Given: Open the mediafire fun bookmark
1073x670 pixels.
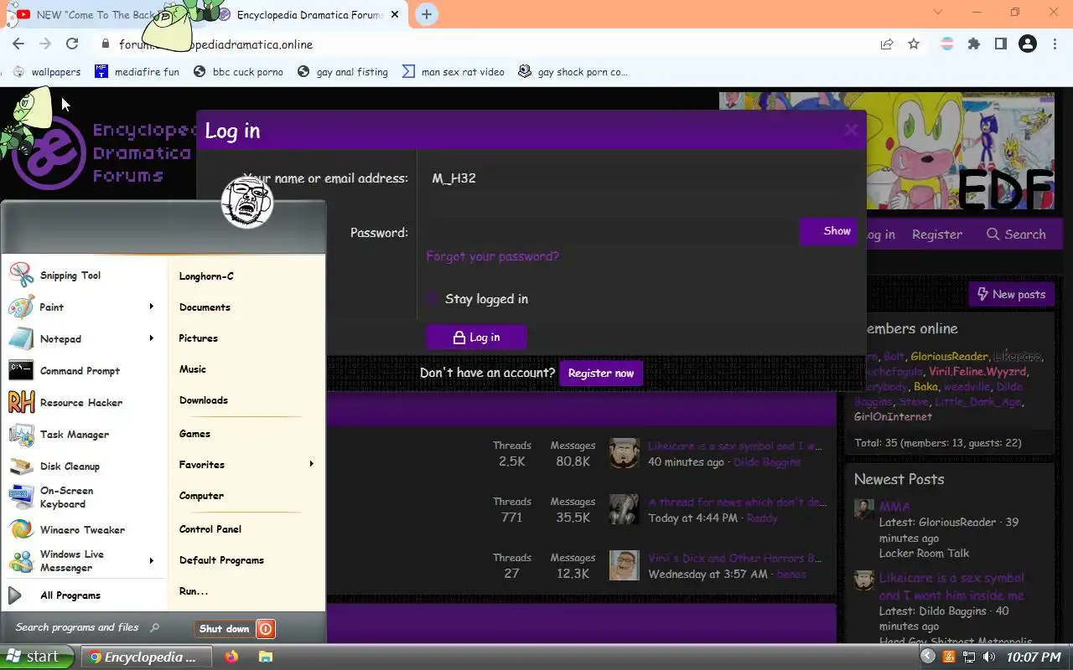Looking at the screenshot, I should coord(137,72).
